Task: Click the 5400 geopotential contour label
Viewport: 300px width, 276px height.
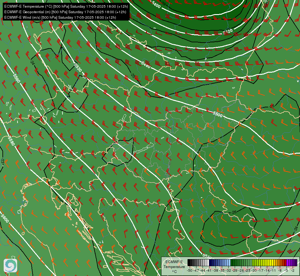Action: (x=156, y=4)
